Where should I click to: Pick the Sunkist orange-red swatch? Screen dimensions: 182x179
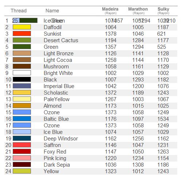click(22, 33)
